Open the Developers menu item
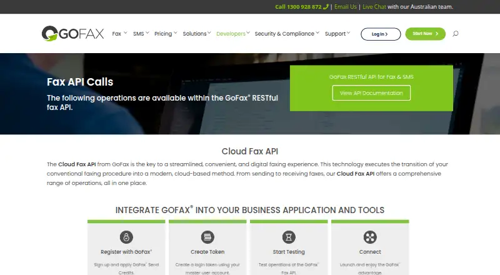This screenshot has height=275, width=500. (x=231, y=34)
